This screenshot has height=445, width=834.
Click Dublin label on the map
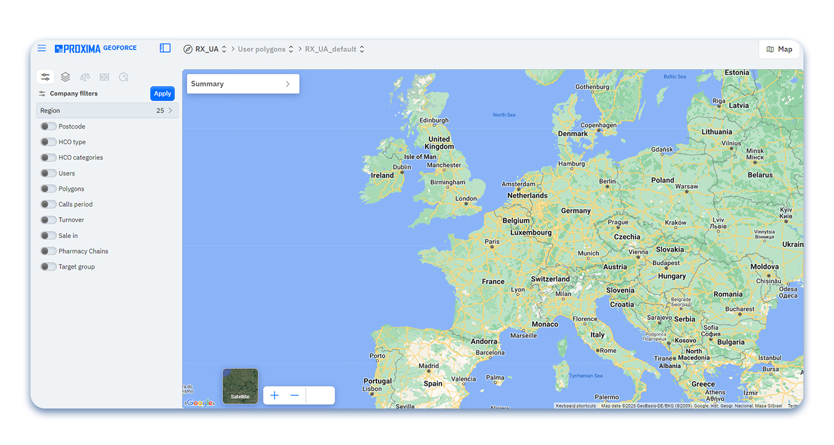(402, 167)
